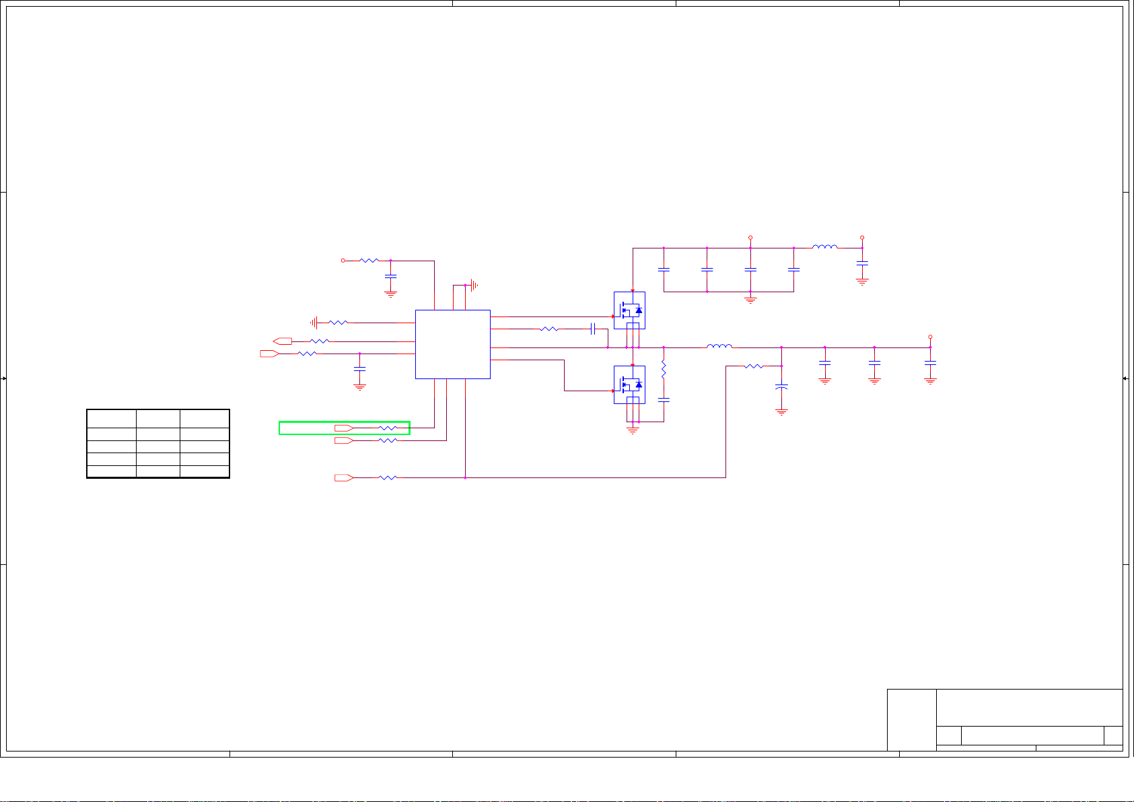Click the feedback resistor beside the polarized capacitor
Screen dimensions: 1134x802
(754, 366)
